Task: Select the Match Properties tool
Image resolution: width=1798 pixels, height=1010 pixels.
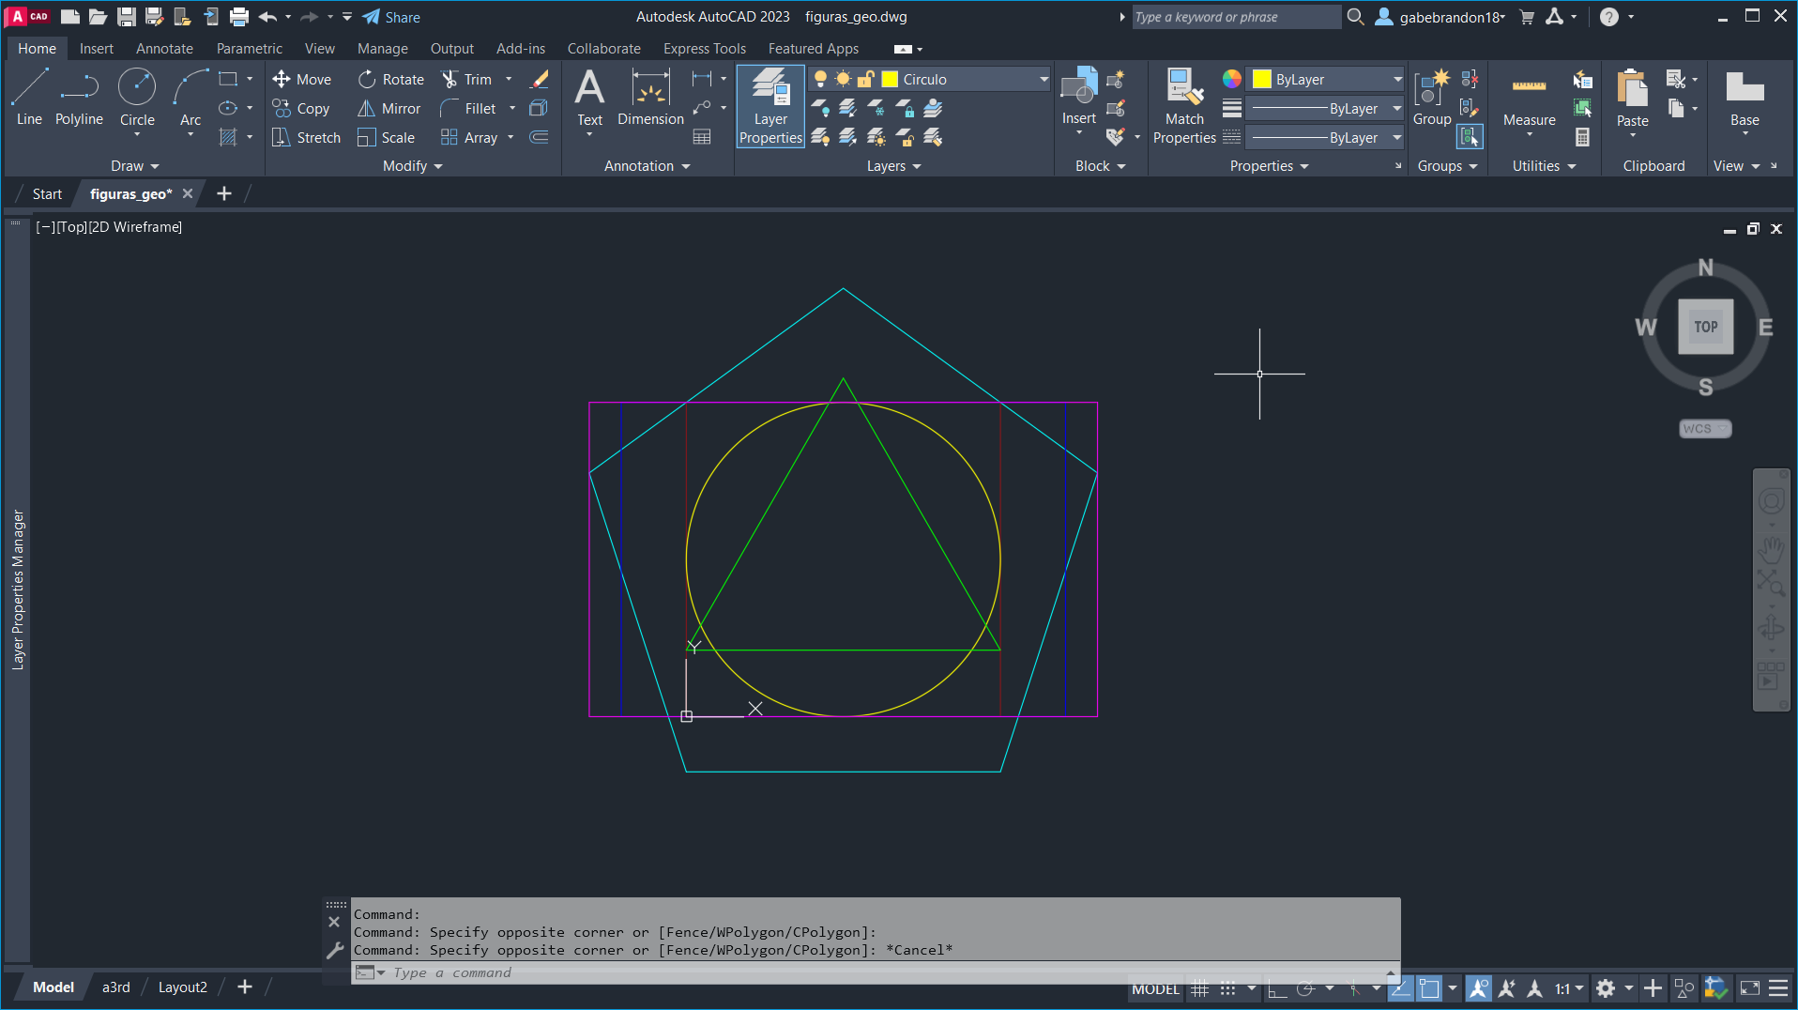Action: [1184, 103]
